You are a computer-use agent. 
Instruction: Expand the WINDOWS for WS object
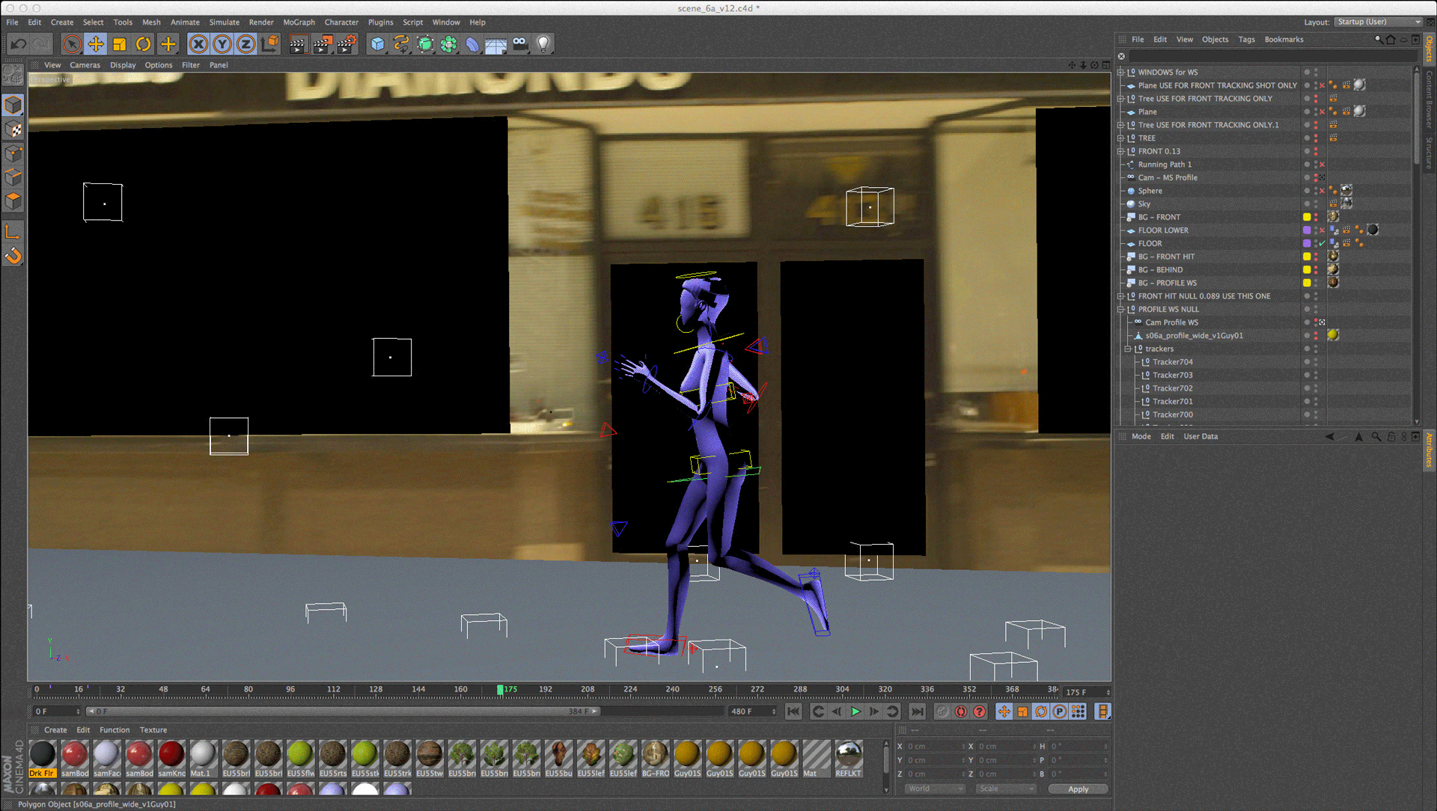pos(1121,73)
